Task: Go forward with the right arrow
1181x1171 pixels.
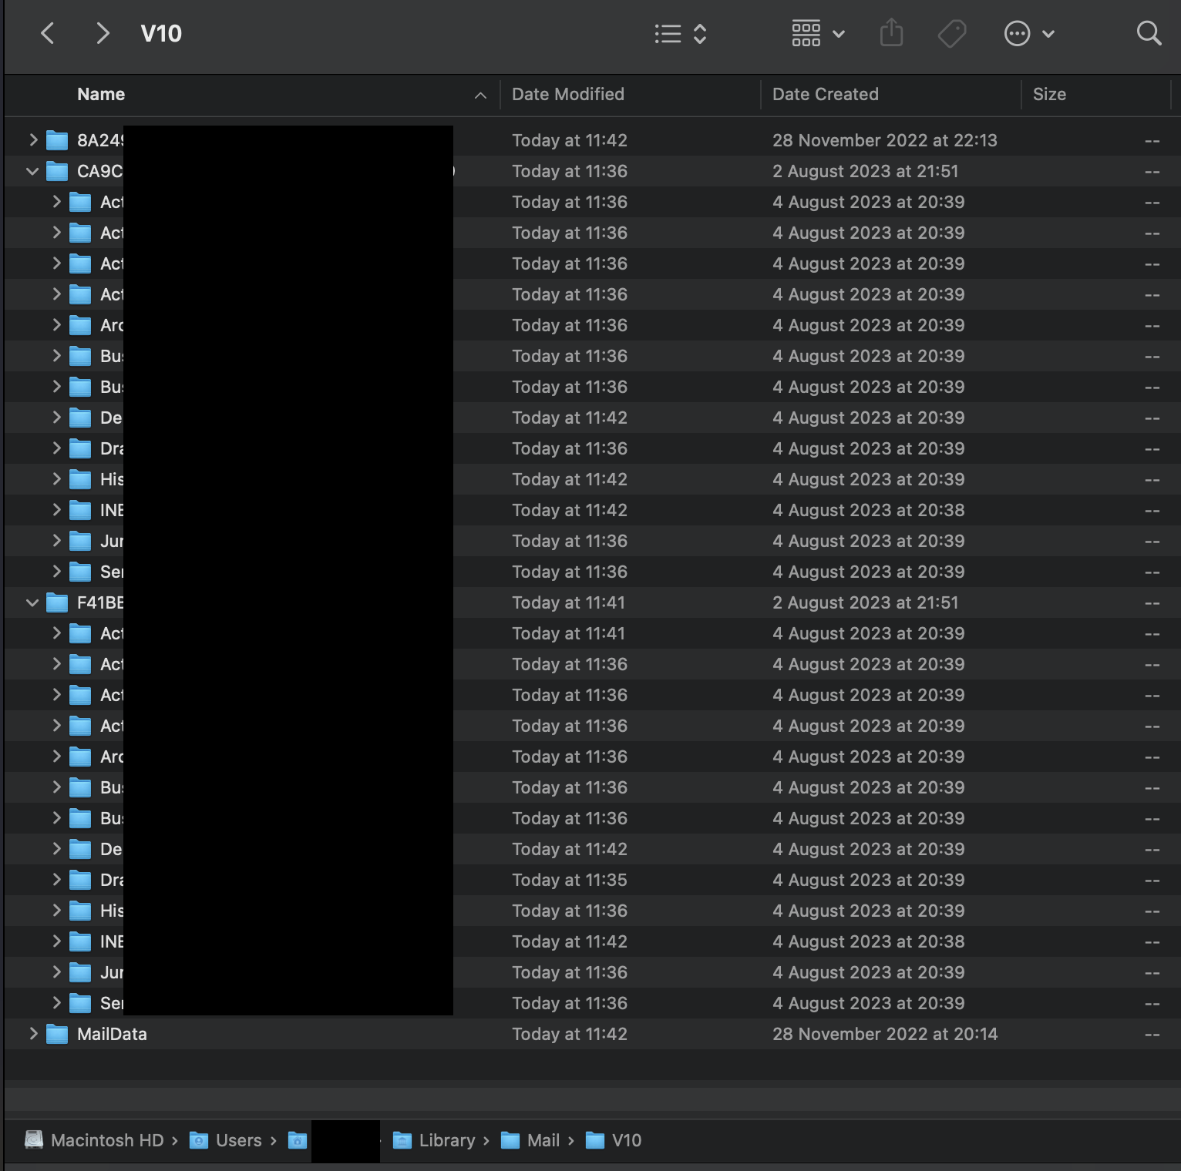Action: tap(103, 33)
